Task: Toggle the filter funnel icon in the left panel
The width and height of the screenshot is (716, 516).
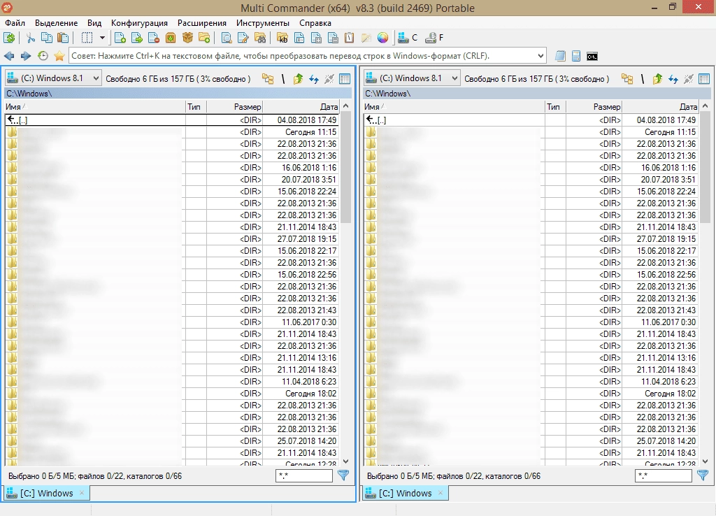Action: click(343, 475)
